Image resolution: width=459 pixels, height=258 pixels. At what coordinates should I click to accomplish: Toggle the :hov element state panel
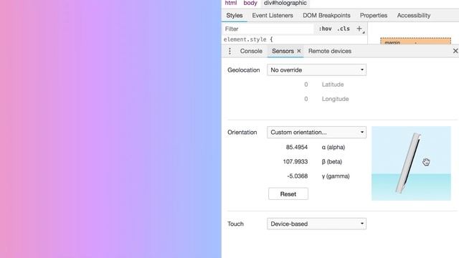[325, 29]
